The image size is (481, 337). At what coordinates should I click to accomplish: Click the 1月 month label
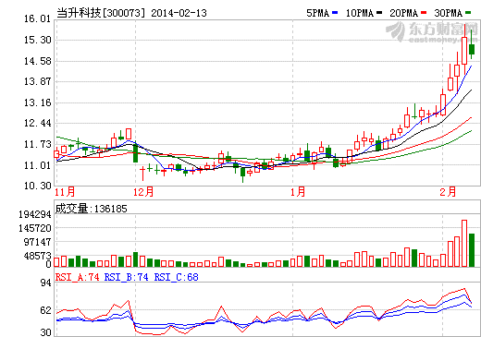(298, 192)
